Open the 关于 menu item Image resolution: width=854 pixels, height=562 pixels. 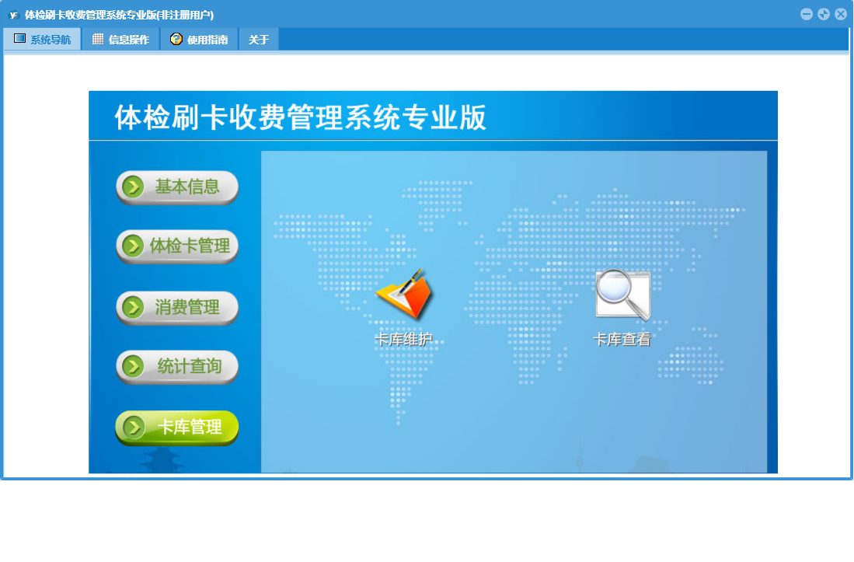(259, 39)
